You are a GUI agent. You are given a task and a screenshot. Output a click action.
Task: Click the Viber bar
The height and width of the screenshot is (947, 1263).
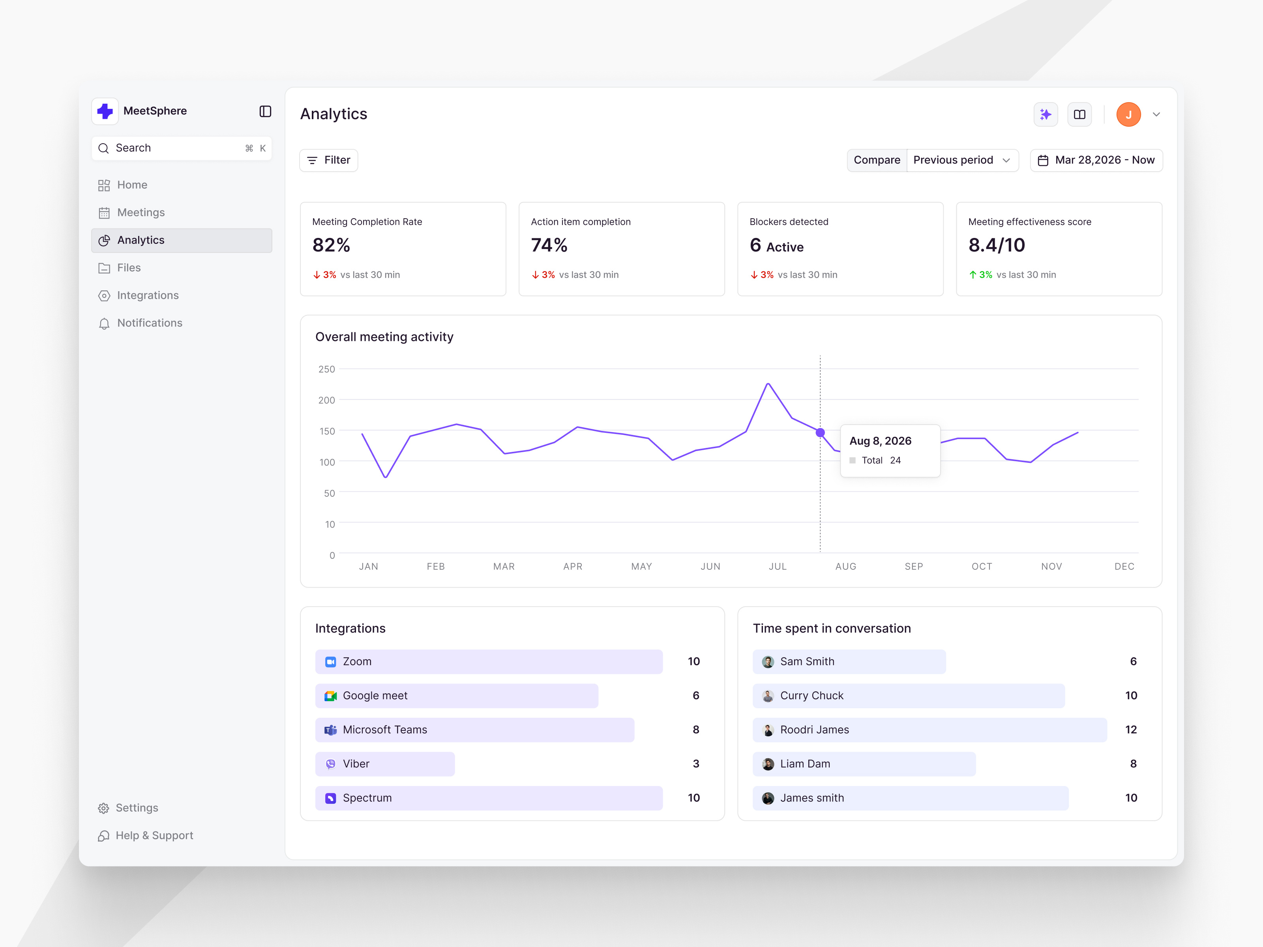[385, 764]
